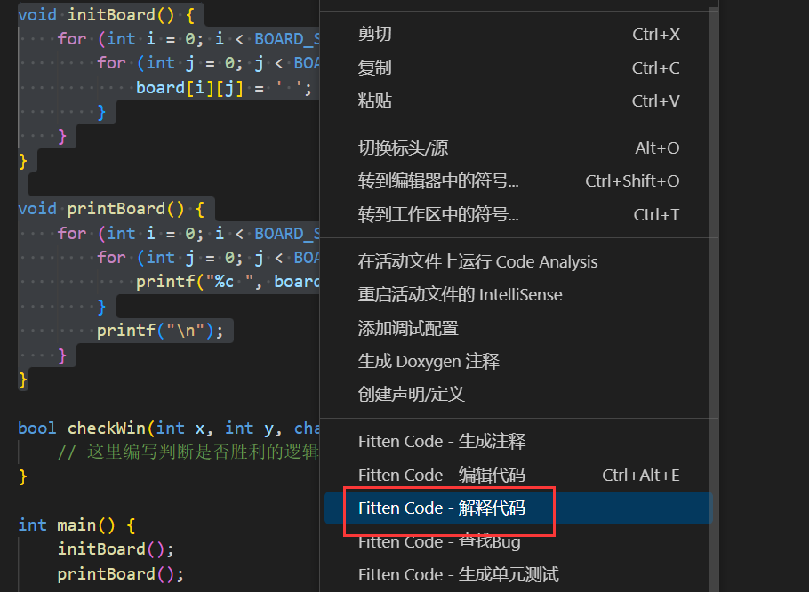Select 复制 (Copy) in the context menu
The width and height of the screenshot is (809, 592).
[518, 68]
